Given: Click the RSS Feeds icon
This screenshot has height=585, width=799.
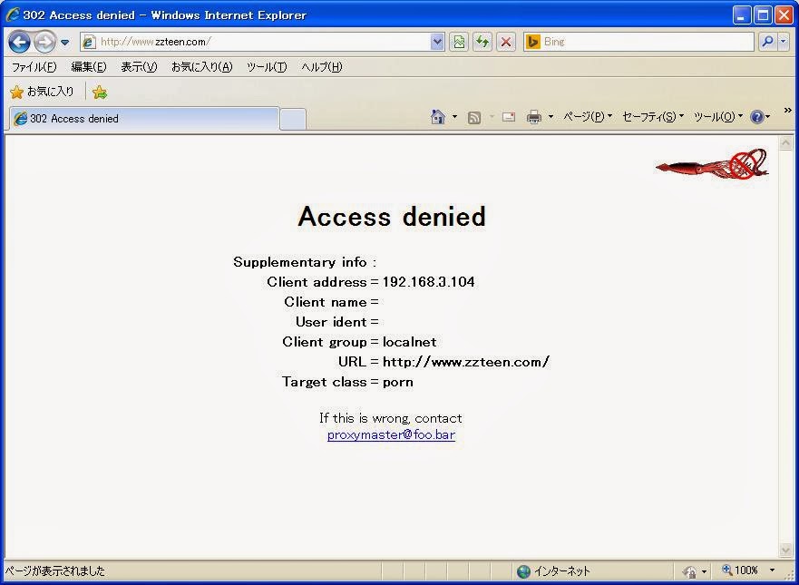Looking at the screenshot, I should (x=474, y=118).
